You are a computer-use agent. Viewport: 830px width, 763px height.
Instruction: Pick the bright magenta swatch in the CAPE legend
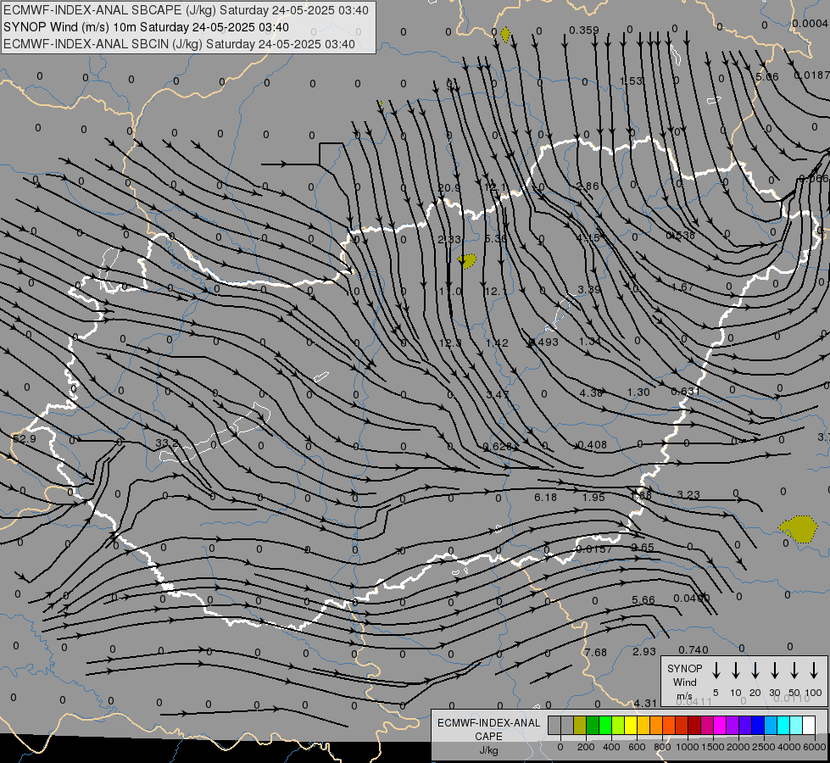click(720, 725)
